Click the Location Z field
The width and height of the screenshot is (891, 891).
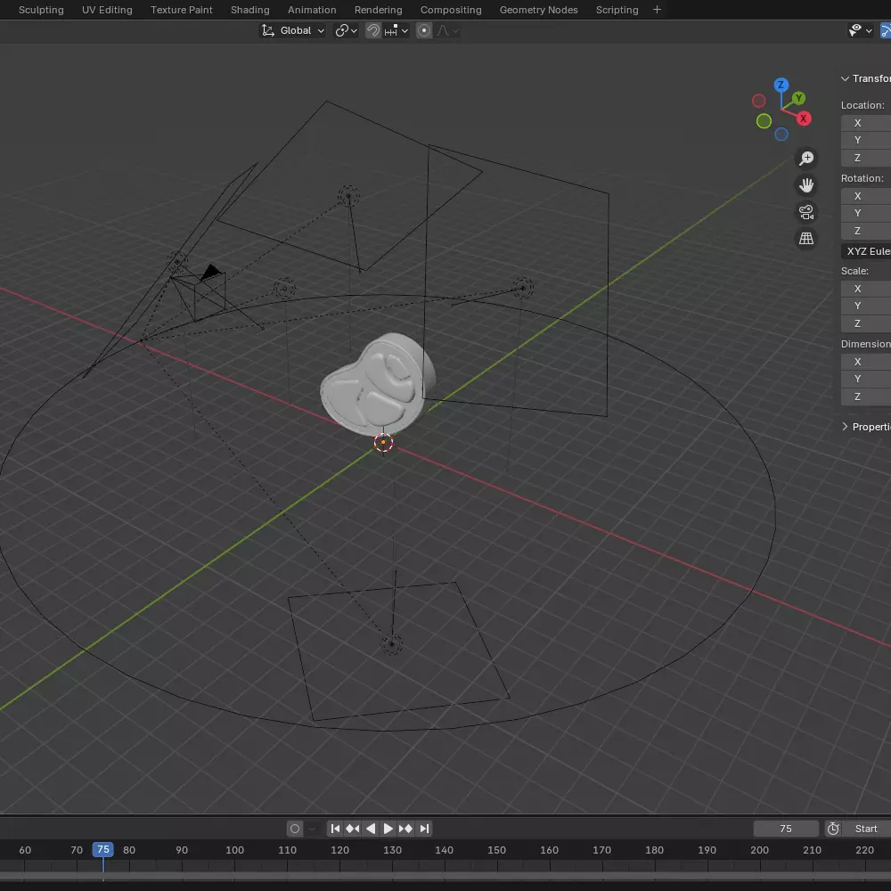(x=866, y=158)
